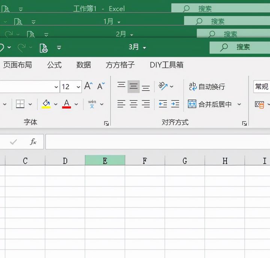Click 合并后居中 merge and center

[x=210, y=104]
